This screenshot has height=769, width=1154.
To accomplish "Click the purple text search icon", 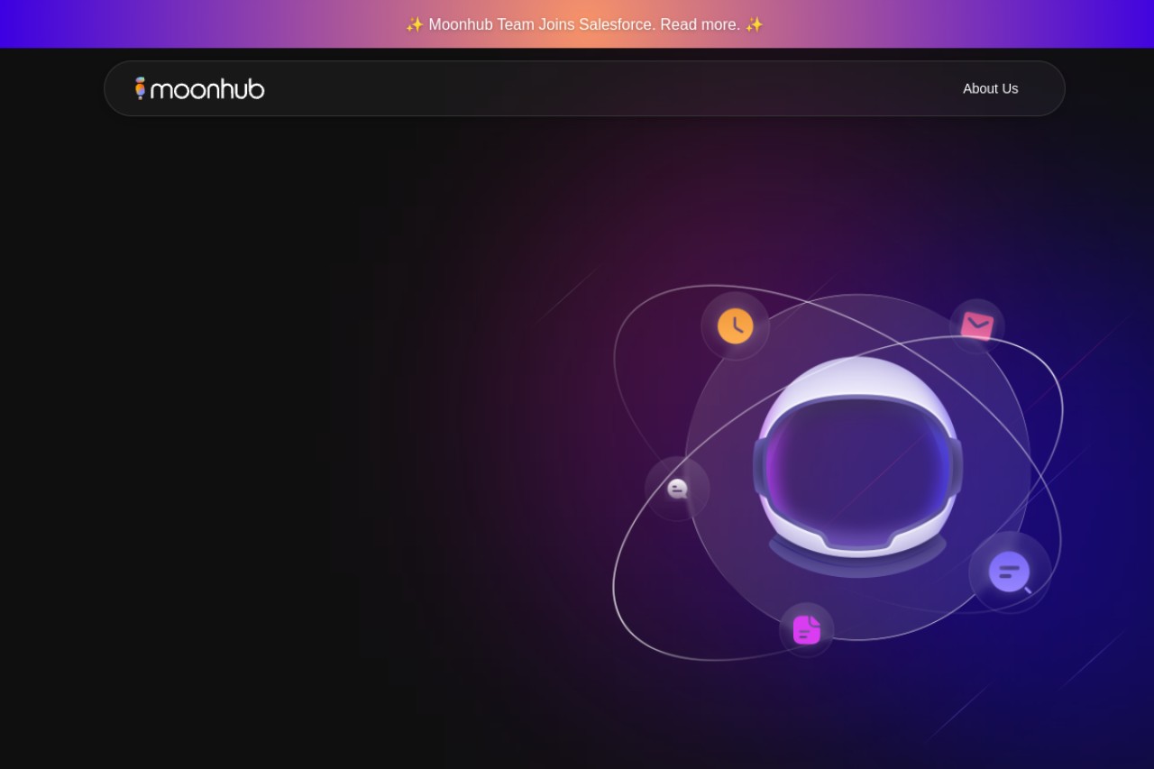I will click(x=1010, y=572).
